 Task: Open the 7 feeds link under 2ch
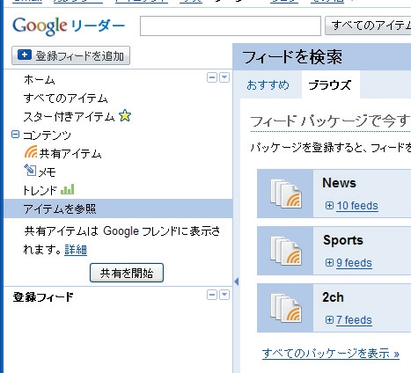point(354,320)
